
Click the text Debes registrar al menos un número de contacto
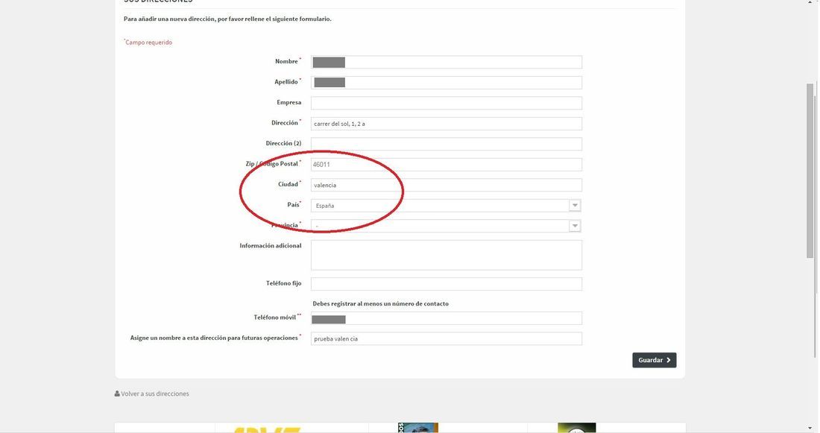(381, 304)
